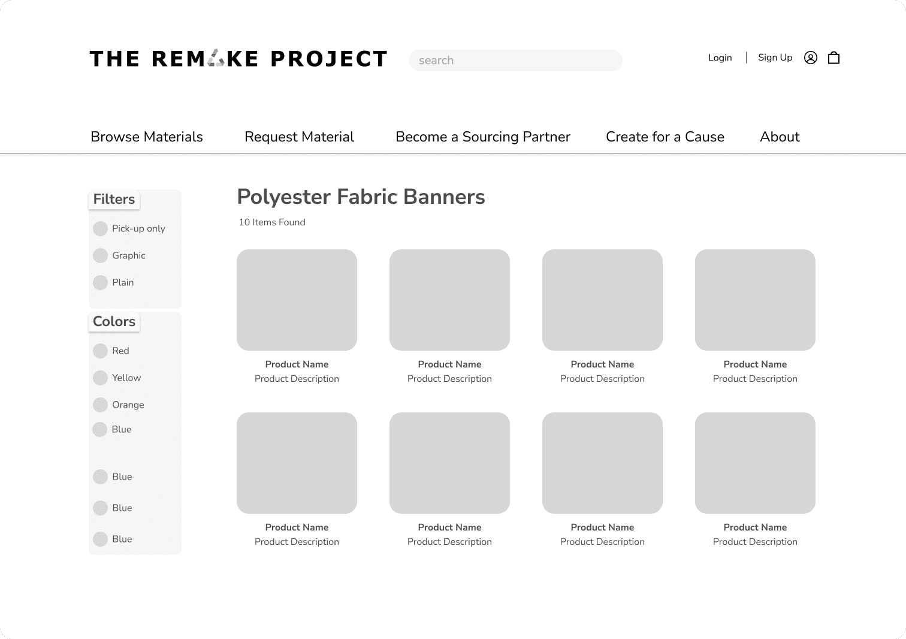Click the Sign Up link
The width and height of the screenshot is (906, 639).
tap(775, 58)
